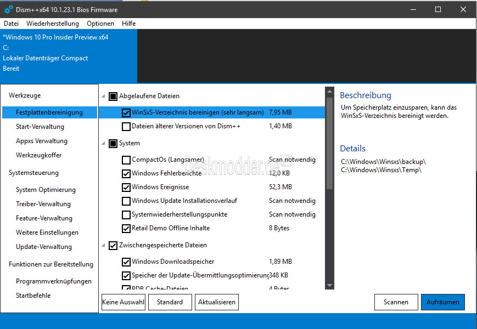477x329 pixels.
Task: Click the scrollbar down arrow in cleanup list
Action: pyautogui.click(x=329, y=285)
